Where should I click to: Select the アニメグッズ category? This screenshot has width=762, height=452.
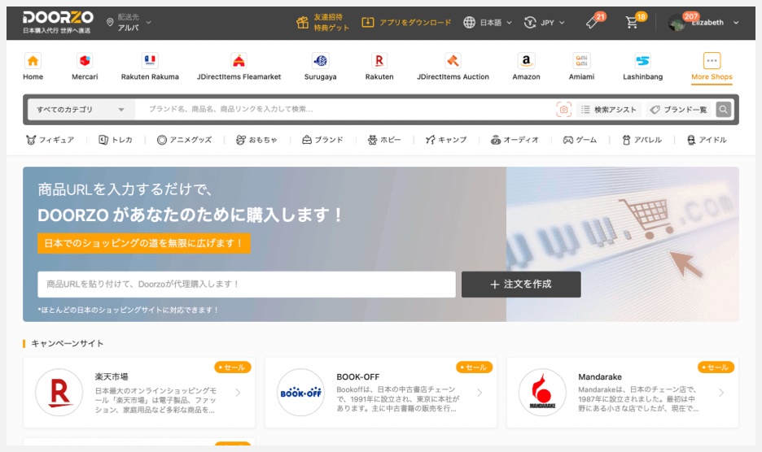[x=184, y=140]
